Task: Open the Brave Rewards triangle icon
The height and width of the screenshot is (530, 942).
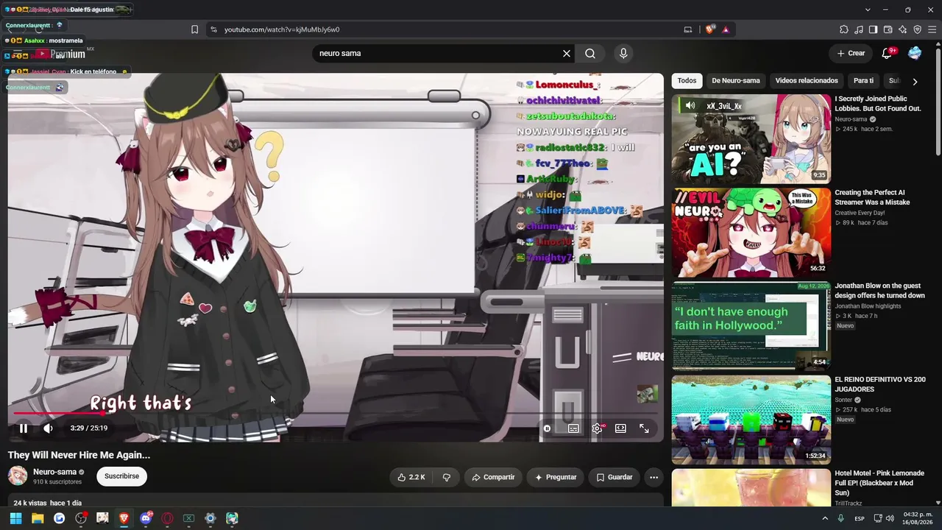Action: [x=726, y=29]
